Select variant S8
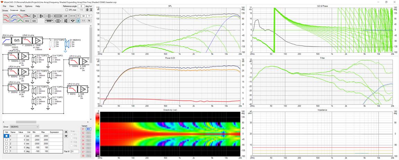Screen dimensions: 399x160 tap(83, 155)
